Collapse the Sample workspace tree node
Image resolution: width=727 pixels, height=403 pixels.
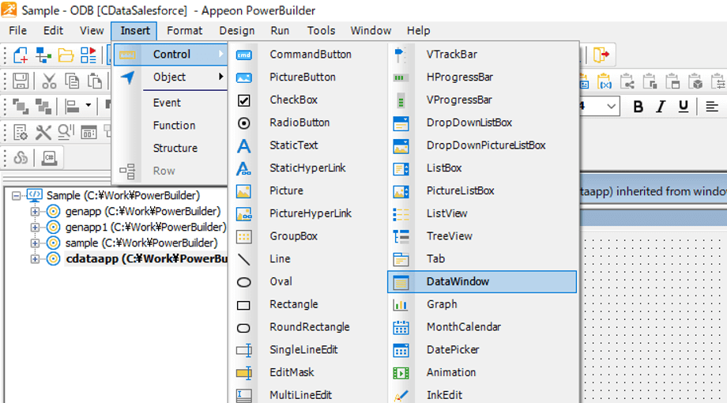coord(17,196)
